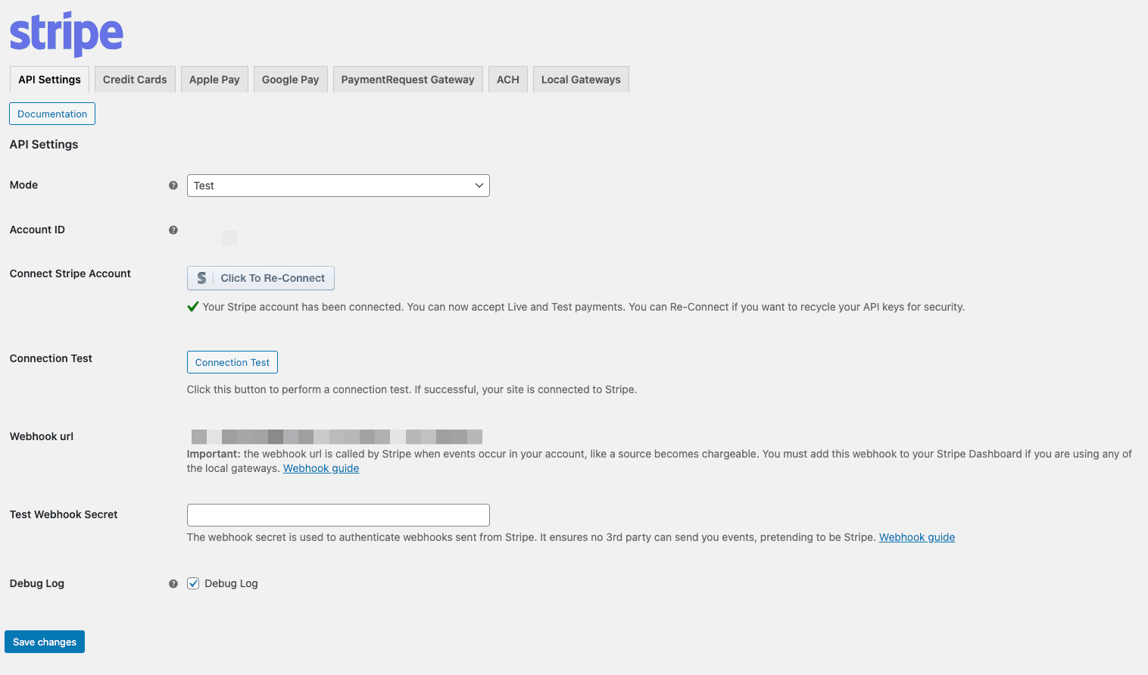
Task: Click the 'Your Stripe account has been connected' message
Action: point(583,307)
